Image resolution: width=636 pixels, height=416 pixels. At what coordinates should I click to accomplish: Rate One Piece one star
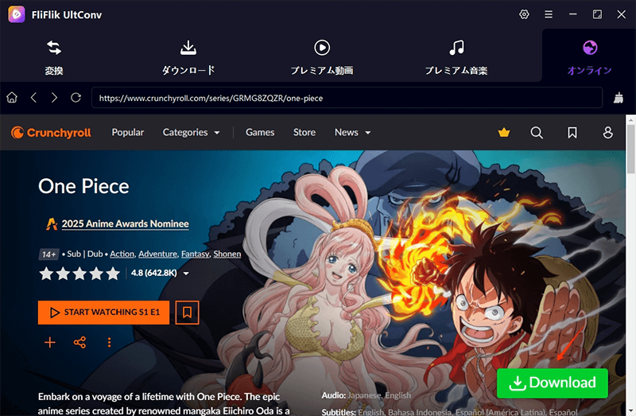[46, 273]
